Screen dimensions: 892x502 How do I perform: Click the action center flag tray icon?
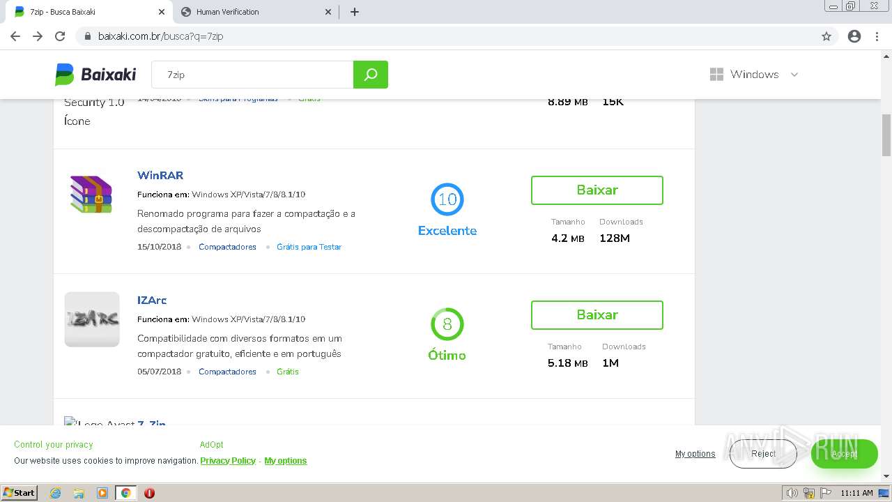[826, 493]
